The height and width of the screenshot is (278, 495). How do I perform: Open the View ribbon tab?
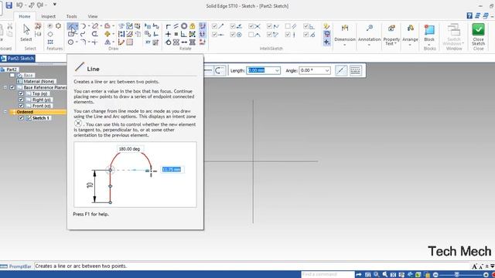[x=93, y=16]
